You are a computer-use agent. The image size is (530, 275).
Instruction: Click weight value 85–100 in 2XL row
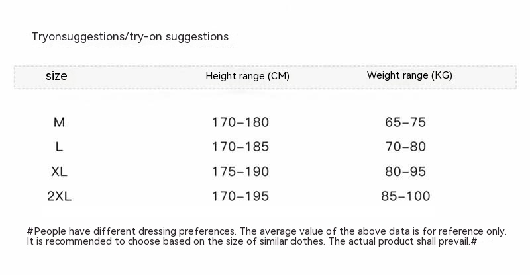click(x=405, y=196)
